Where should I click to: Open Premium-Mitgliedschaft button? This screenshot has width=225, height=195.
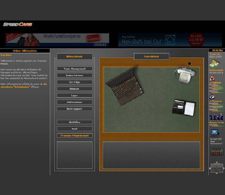click(74, 136)
